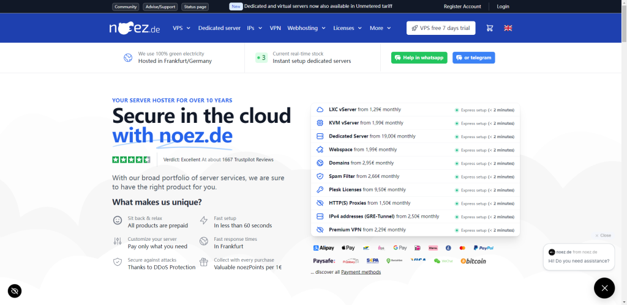
Task: Click 'In less than 60 seconds' text
Action: tap(243, 226)
